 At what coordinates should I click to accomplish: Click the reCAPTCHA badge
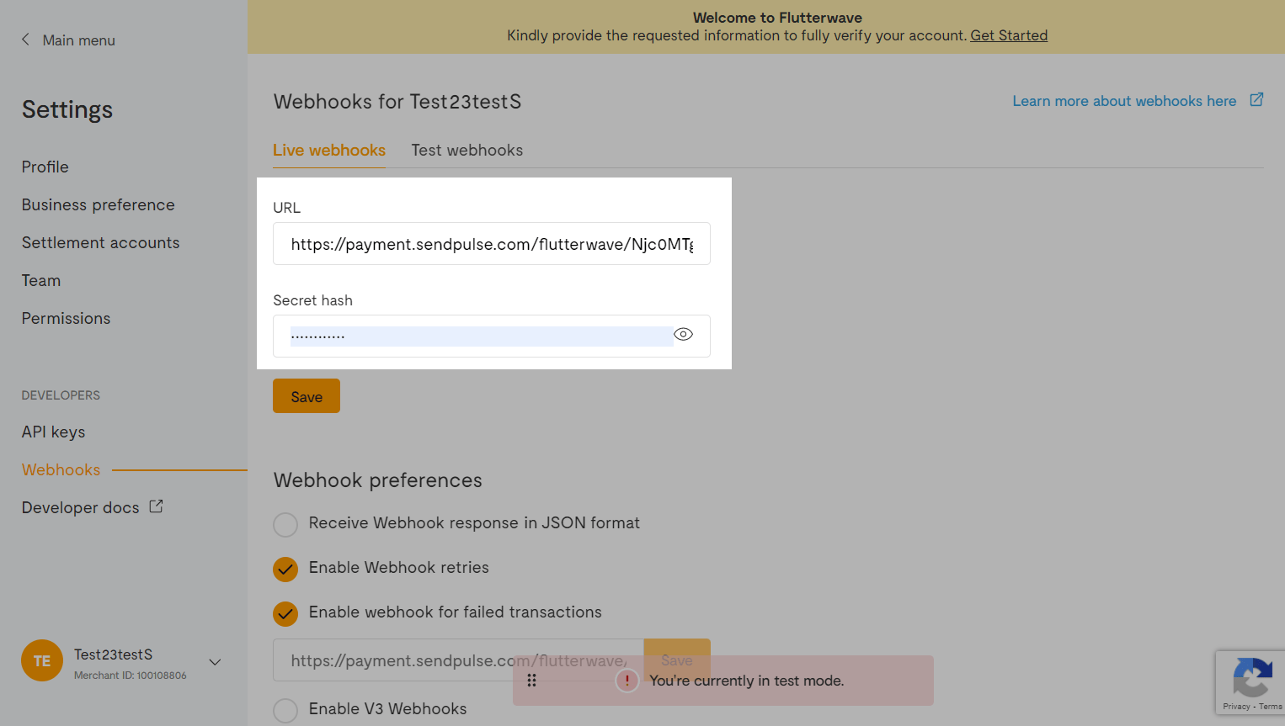(x=1250, y=682)
